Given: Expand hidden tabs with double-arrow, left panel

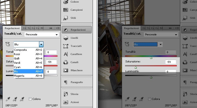Looking at the screenshot, I should [x=51, y=28].
